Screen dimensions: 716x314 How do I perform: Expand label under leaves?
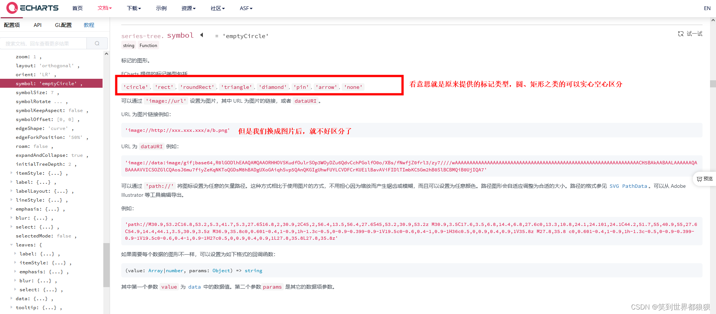click(15, 254)
